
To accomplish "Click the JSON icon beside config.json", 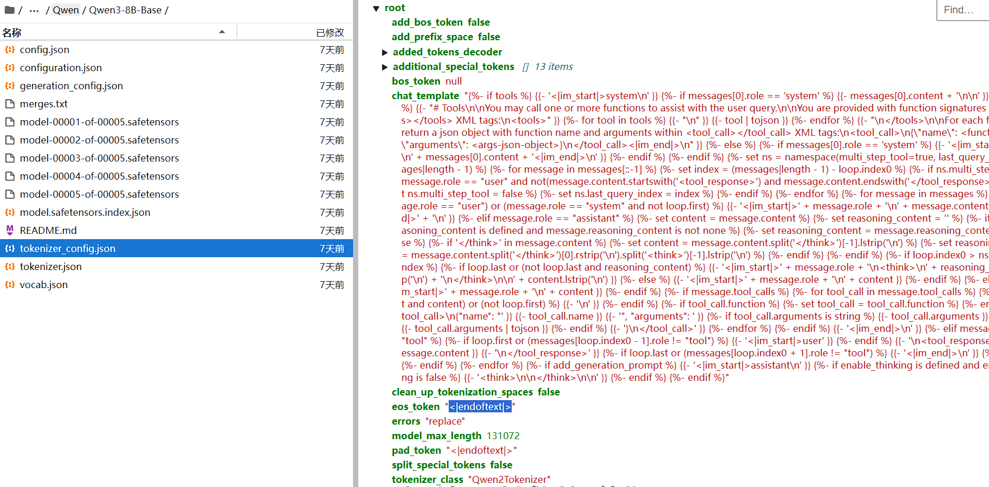I will (x=10, y=50).
